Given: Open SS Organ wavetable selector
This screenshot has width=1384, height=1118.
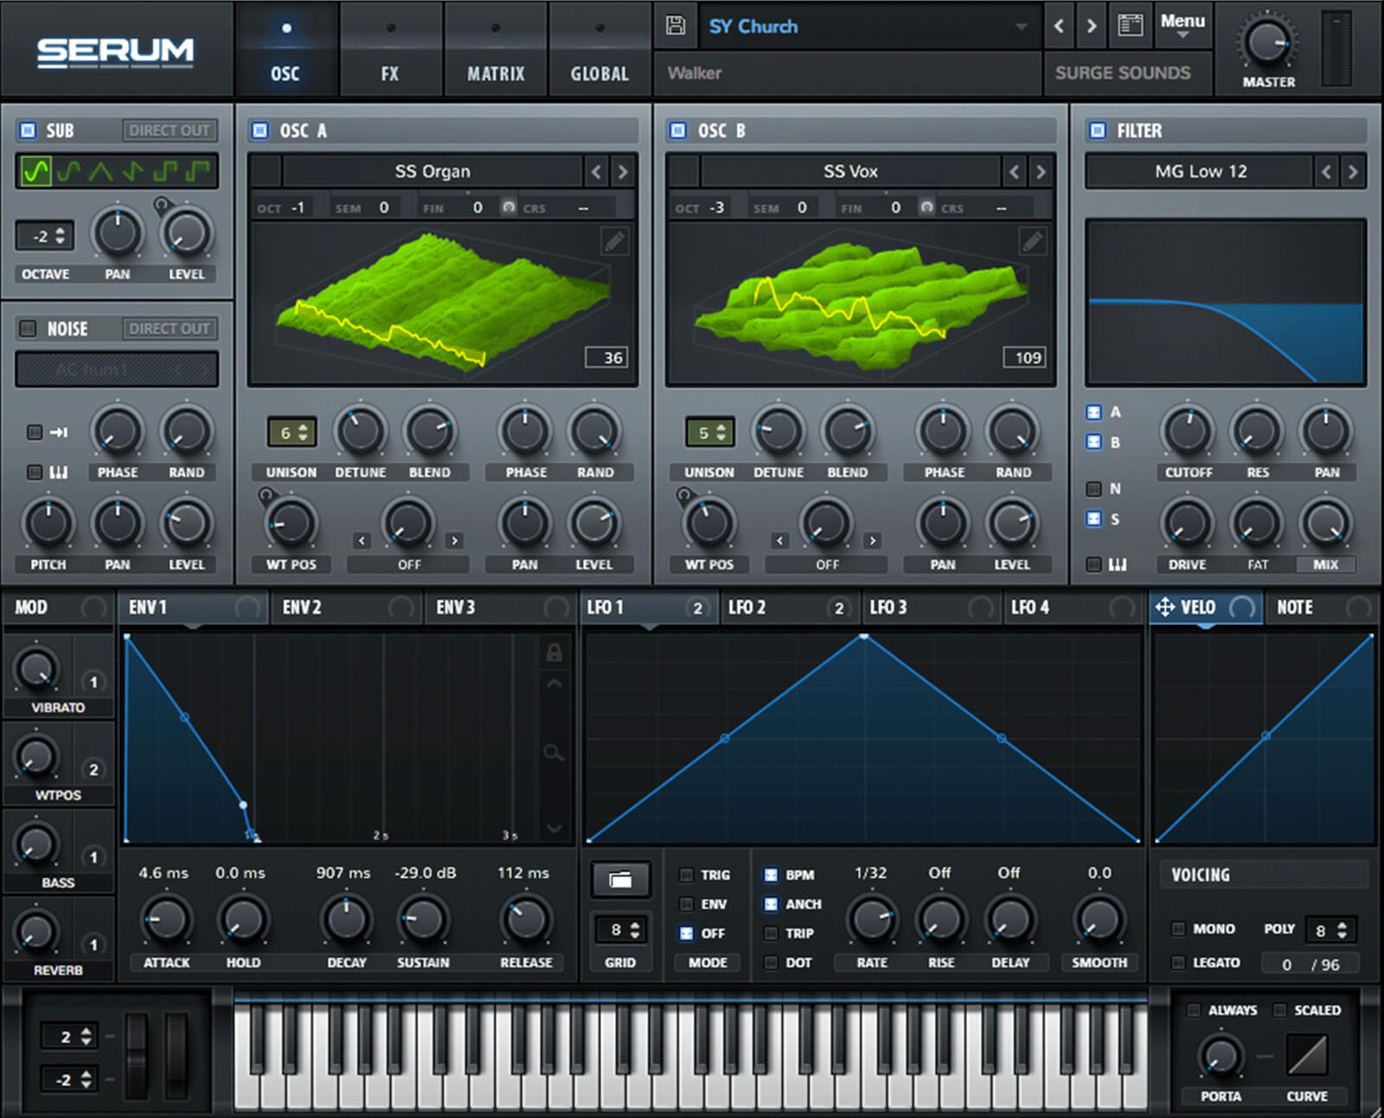Looking at the screenshot, I should (432, 171).
